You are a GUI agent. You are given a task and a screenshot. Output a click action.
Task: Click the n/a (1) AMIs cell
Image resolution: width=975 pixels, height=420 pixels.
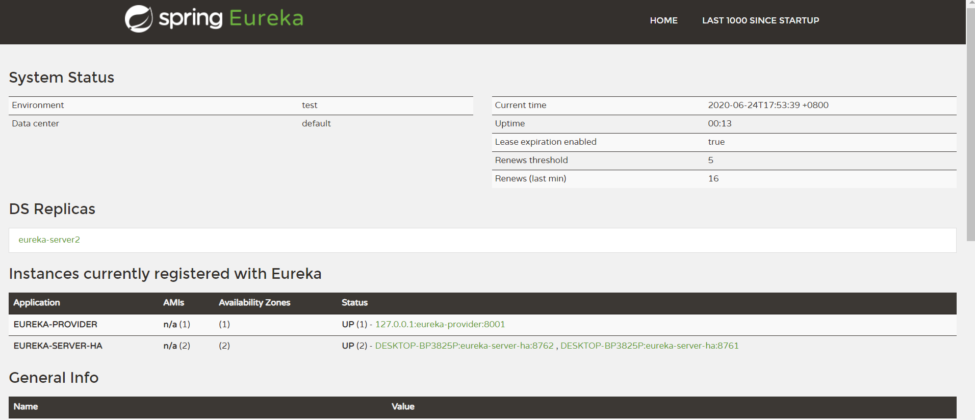click(x=177, y=324)
